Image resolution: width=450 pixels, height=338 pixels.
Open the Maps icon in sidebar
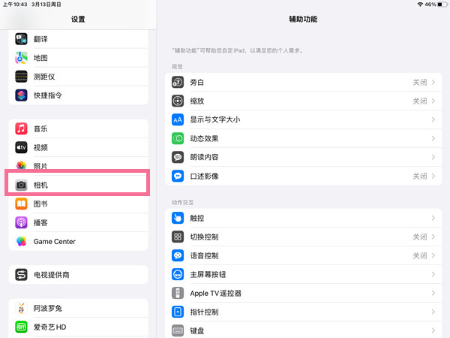pos(22,58)
